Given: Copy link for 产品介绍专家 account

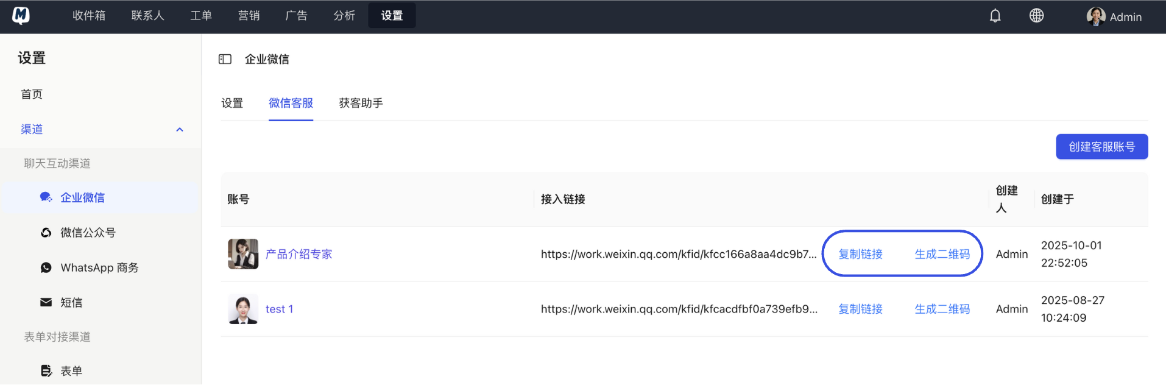Looking at the screenshot, I should pos(860,254).
